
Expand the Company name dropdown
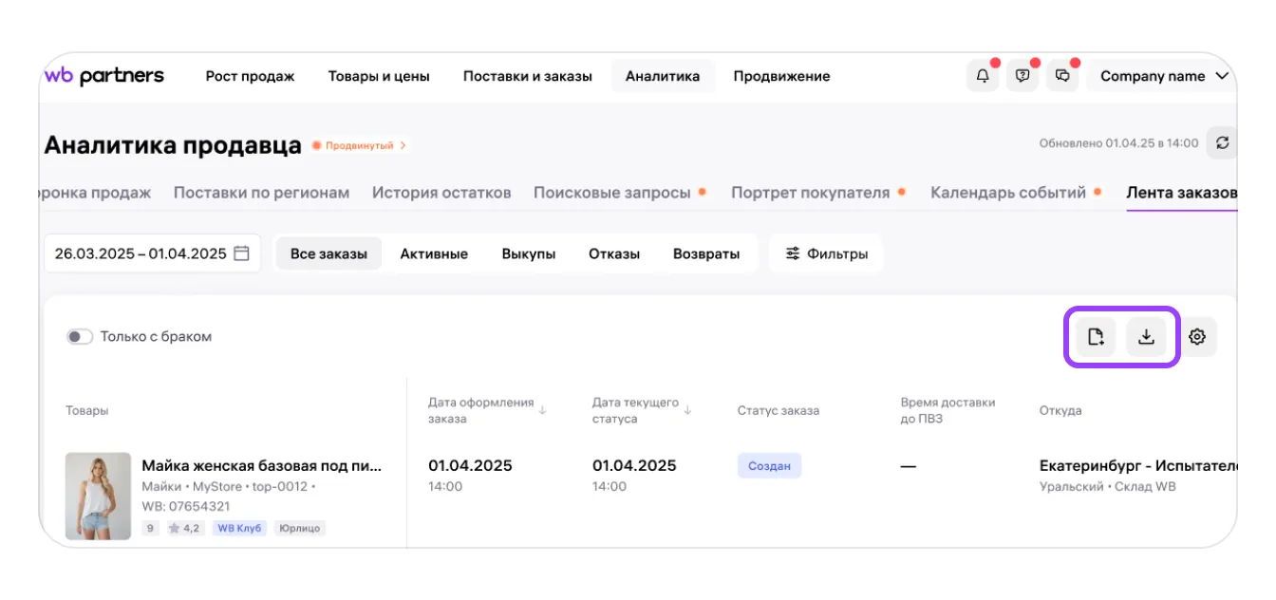click(1164, 76)
